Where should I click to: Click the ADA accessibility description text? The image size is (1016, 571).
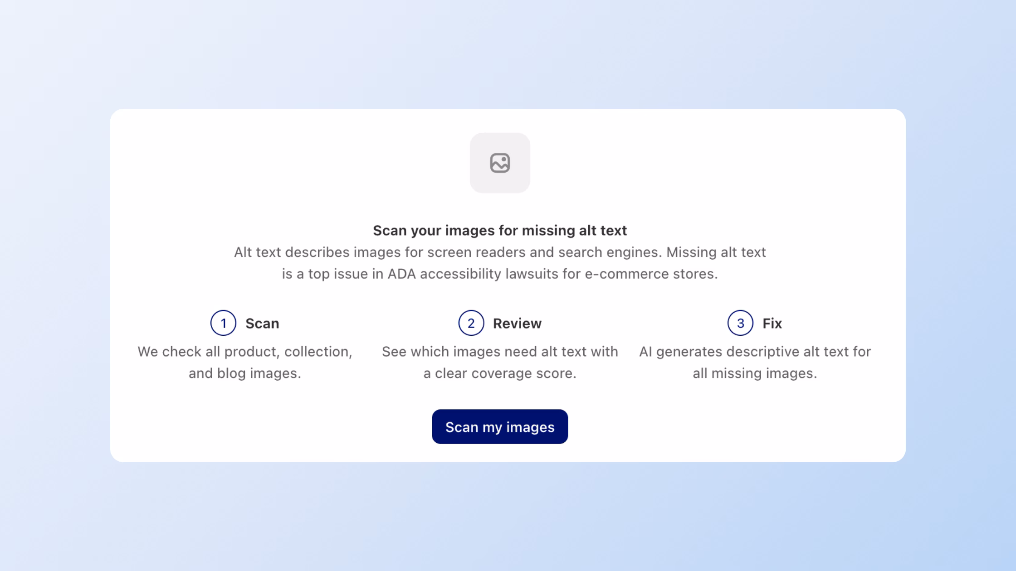coord(500,263)
